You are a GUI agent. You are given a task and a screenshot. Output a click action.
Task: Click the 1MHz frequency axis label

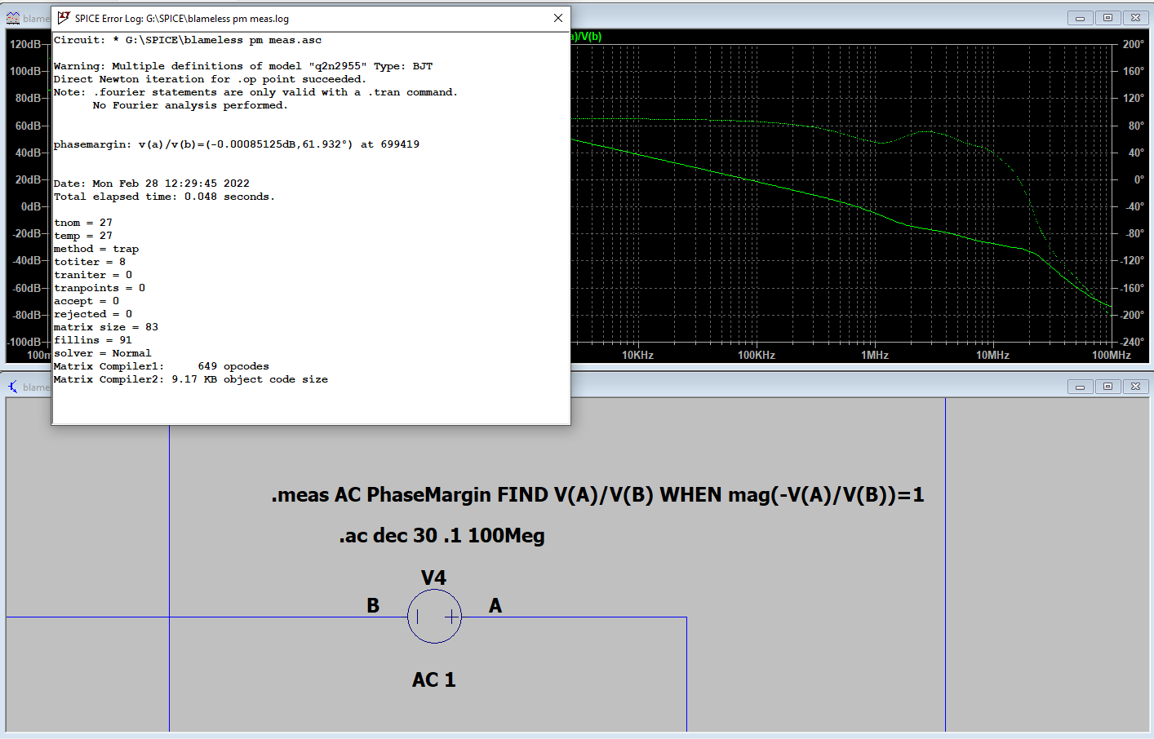(875, 355)
